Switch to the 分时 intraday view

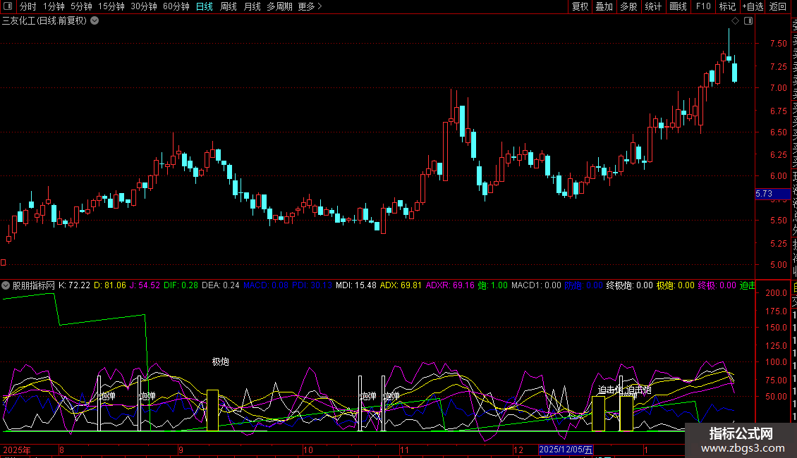28,6
